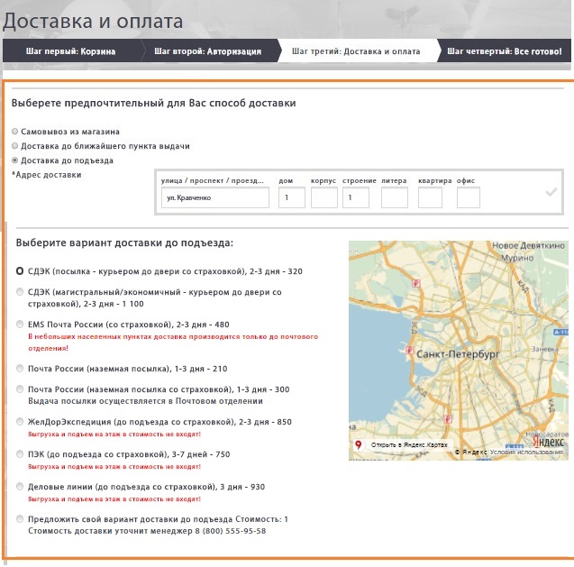The image size is (574, 567).
Task: Click the Яндекс logo on the map
Action: [548, 442]
